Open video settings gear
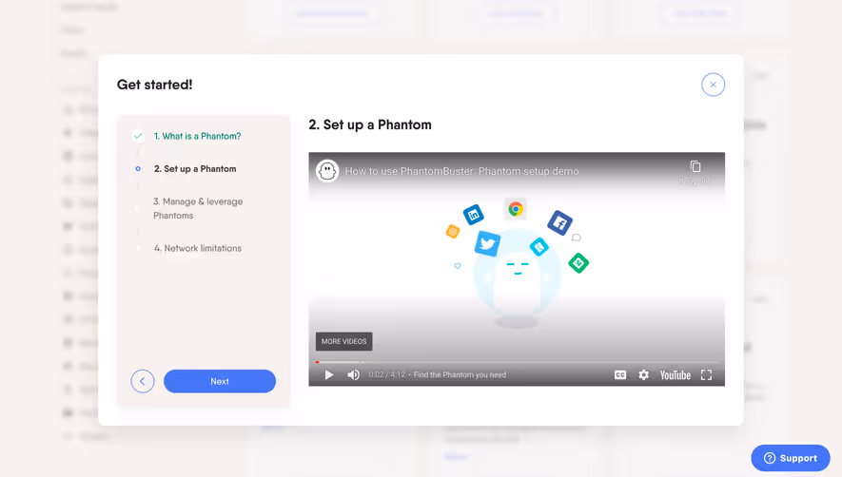This screenshot has width=842, height=477. [x=643, y=375]
